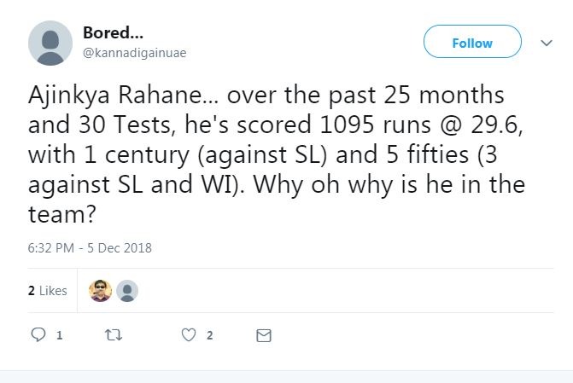View the "2 Likes" list
Image resolution: width=573 pixels, height=383 pixels.
point(47,291)
